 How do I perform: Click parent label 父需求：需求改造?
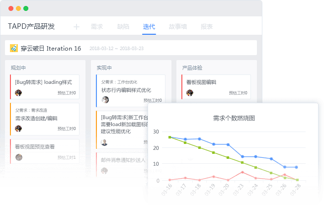[x=31, y=110]
